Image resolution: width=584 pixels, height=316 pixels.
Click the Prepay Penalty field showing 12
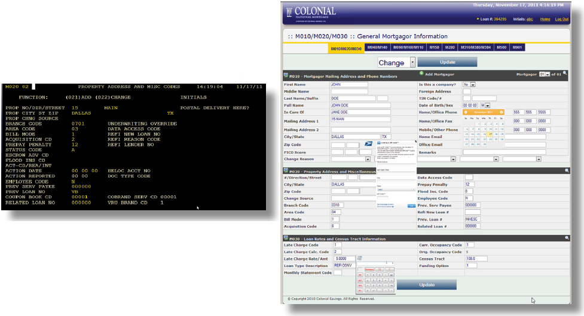(x=469, y=184)
